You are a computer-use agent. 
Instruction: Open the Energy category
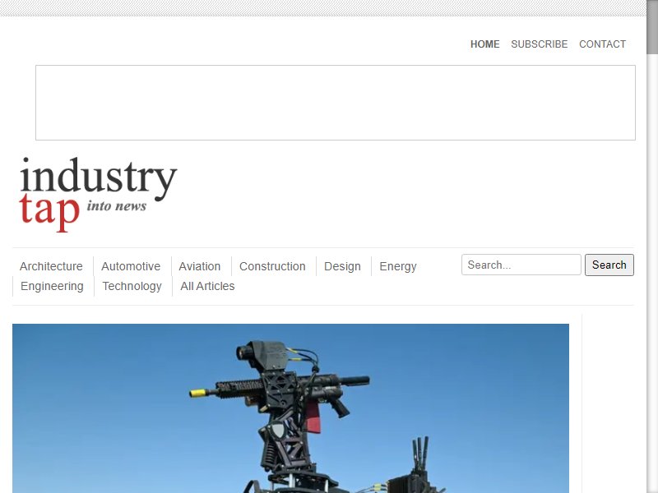tap(398, 266)
